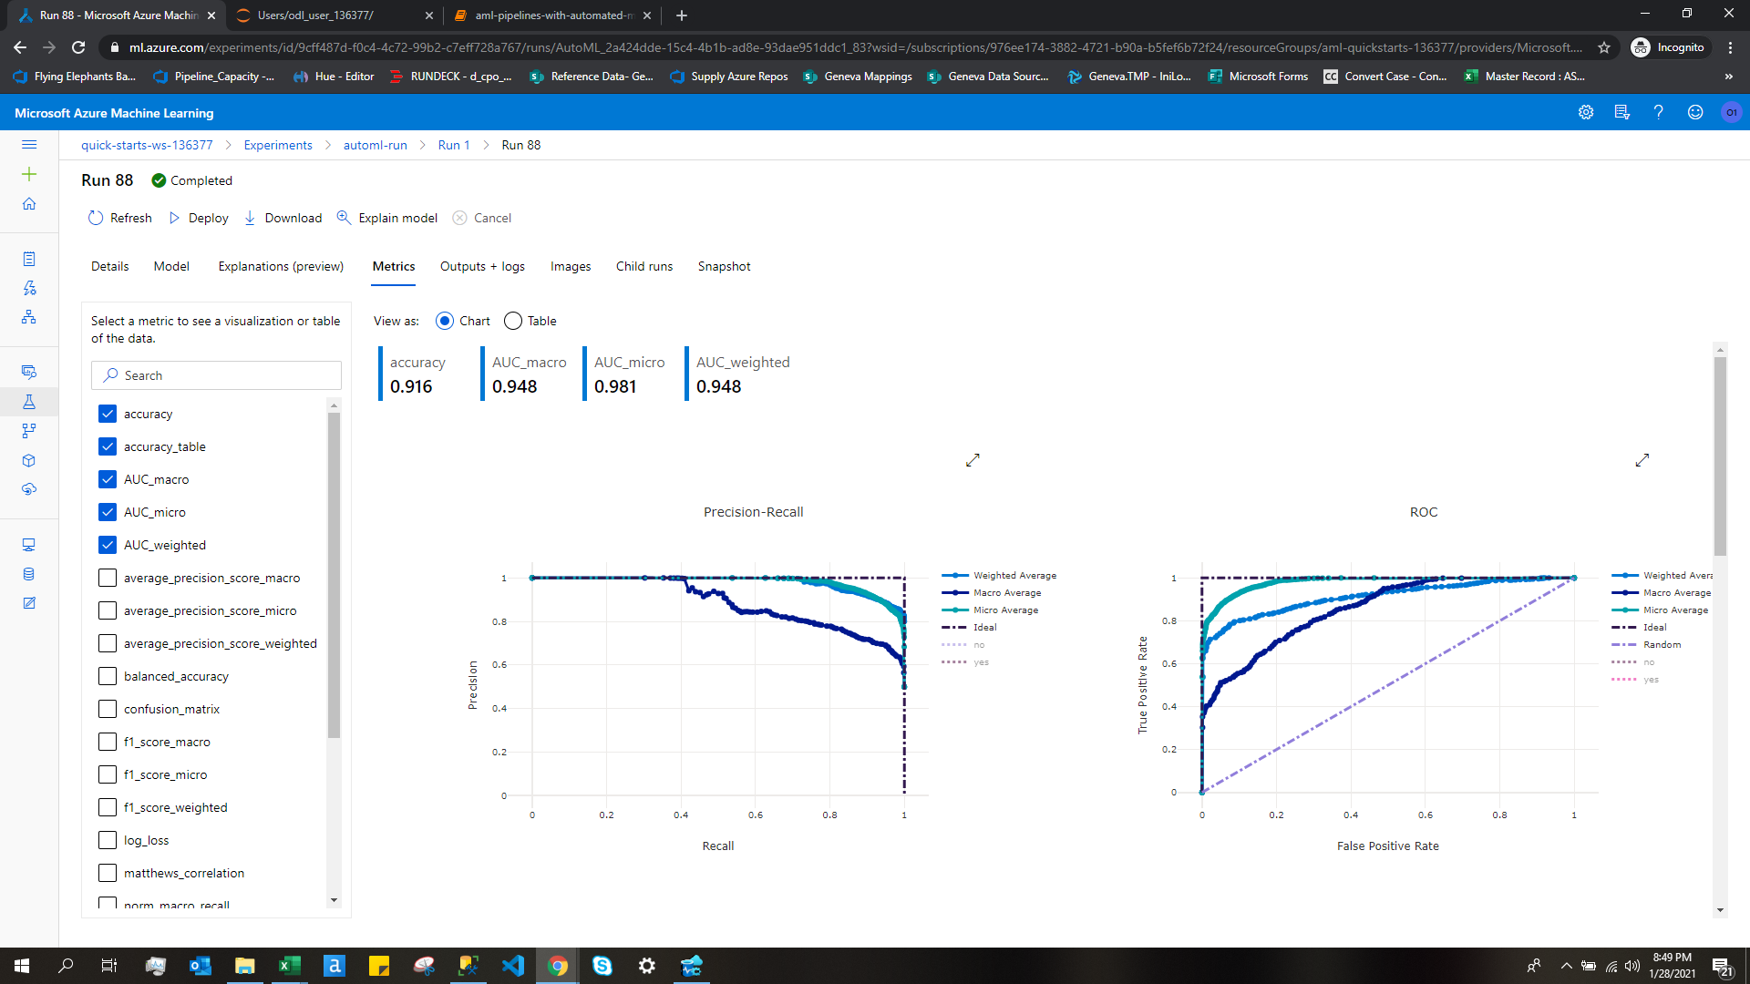Viewport: 1750px width, 984px height.
Task: Click the Home icon in left sidebar
Action: [29, 204]
